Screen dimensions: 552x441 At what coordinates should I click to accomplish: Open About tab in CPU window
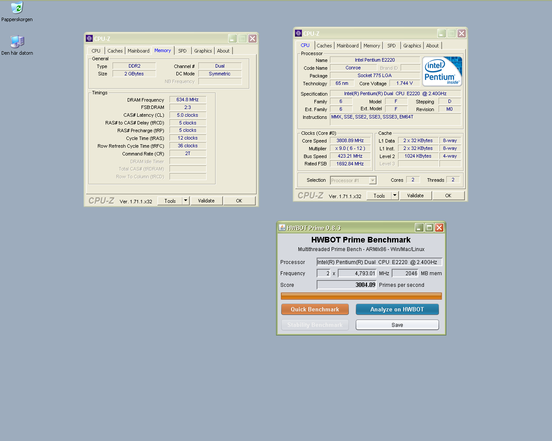click(x=433, y=46)
